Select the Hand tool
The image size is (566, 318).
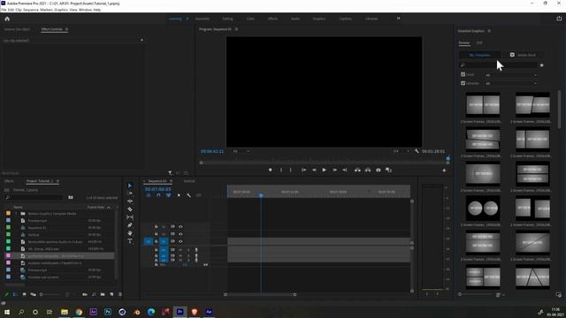coord(130,233)
